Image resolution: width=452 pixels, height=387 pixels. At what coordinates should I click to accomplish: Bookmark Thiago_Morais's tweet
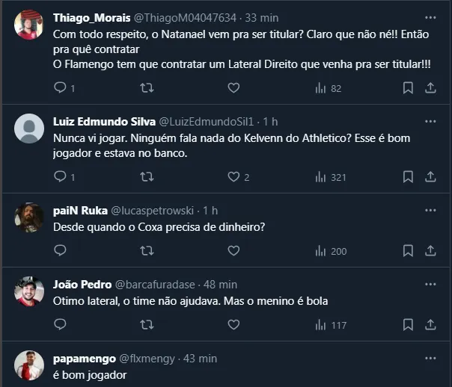[x=408, y=87]
